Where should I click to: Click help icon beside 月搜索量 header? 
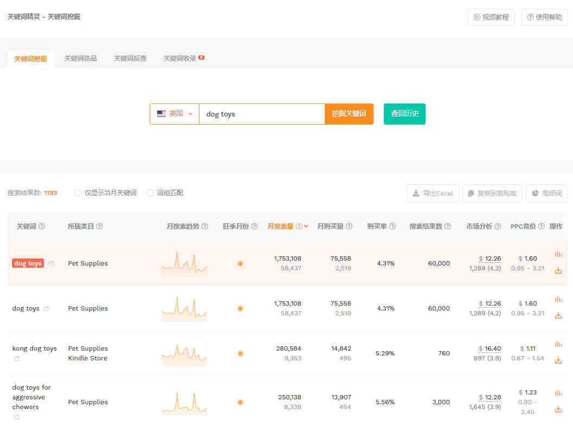pyautogui.click(x=299, y=227)
